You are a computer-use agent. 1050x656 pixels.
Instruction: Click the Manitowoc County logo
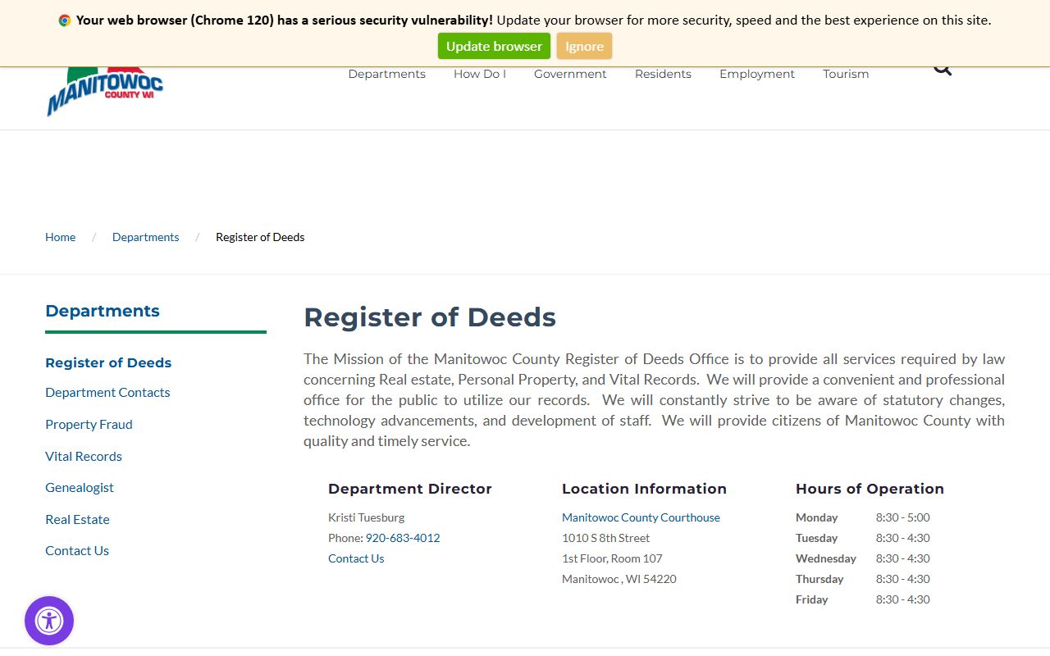click(x=105, y=92)
